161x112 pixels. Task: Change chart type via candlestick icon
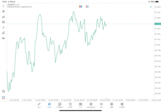coord(4,11)
